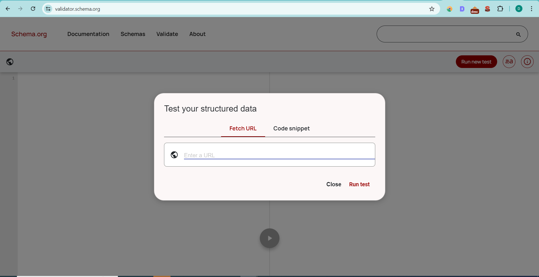Image resolution: width=539 pixels, height=277 pixels.
Task: Click globe icon inside URL field
Action: pyautogui.click(x=174, y=155)
